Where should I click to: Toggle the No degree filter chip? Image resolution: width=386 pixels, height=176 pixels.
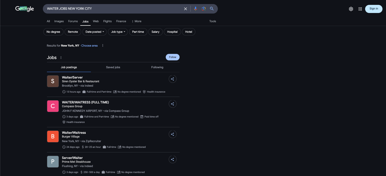pos(53,32)
